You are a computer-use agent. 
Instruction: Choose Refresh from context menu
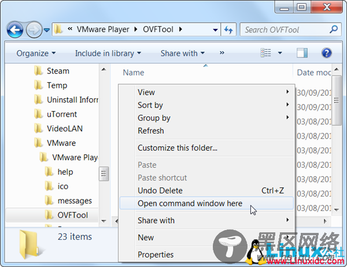[x=207, y=131]
